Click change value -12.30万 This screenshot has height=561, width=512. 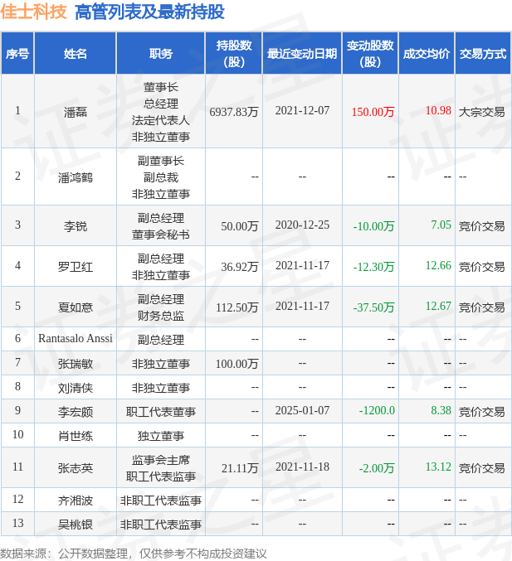pos(373,267)
